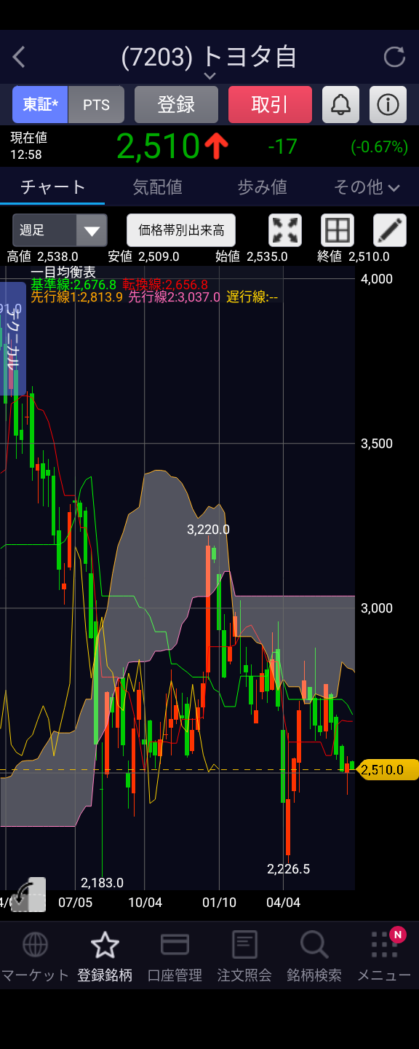Show stock info via the i icon
This screenshot has height=1049, width=419.
coord(388,104)
